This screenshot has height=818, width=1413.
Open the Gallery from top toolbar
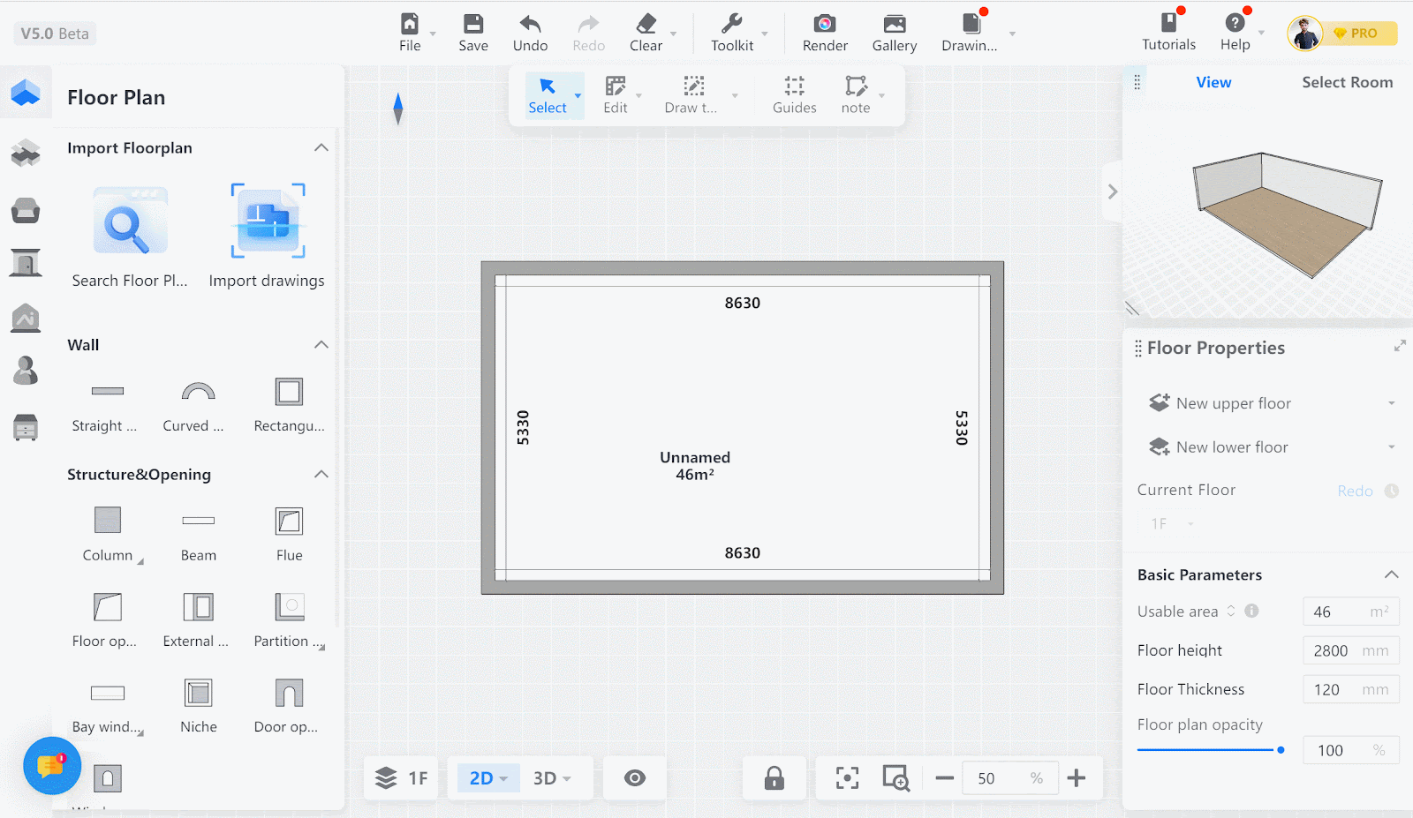pos(894,25)
